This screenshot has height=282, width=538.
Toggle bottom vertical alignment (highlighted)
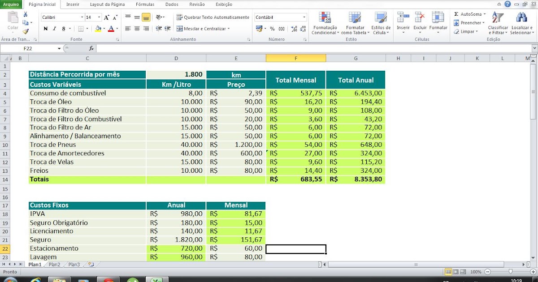coord(146,17)
